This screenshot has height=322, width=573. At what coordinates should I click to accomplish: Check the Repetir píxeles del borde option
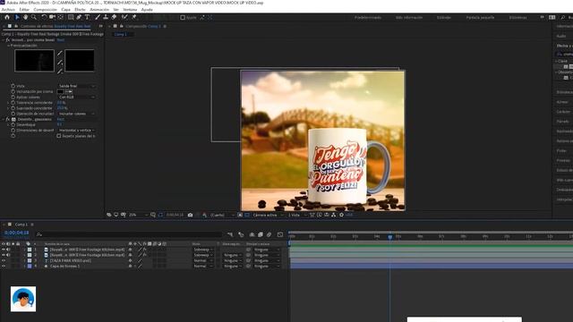tap(59, 136)
